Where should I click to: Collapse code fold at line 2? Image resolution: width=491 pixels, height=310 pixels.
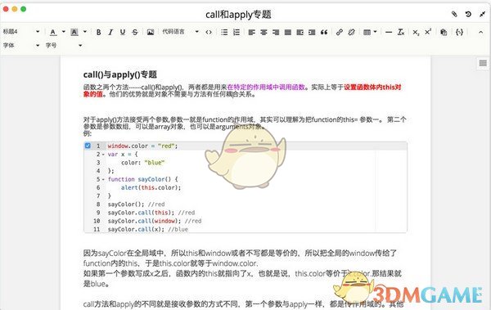point(103,155)
